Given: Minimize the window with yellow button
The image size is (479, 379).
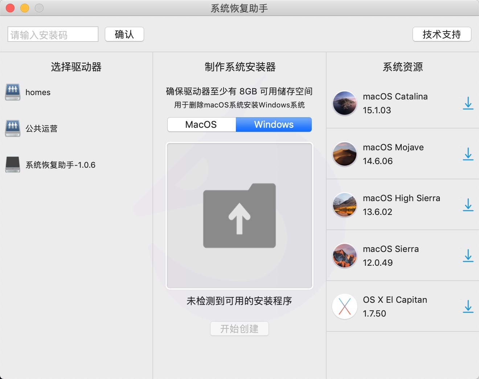Looking at the screenshot, I should tap(25, 8).
